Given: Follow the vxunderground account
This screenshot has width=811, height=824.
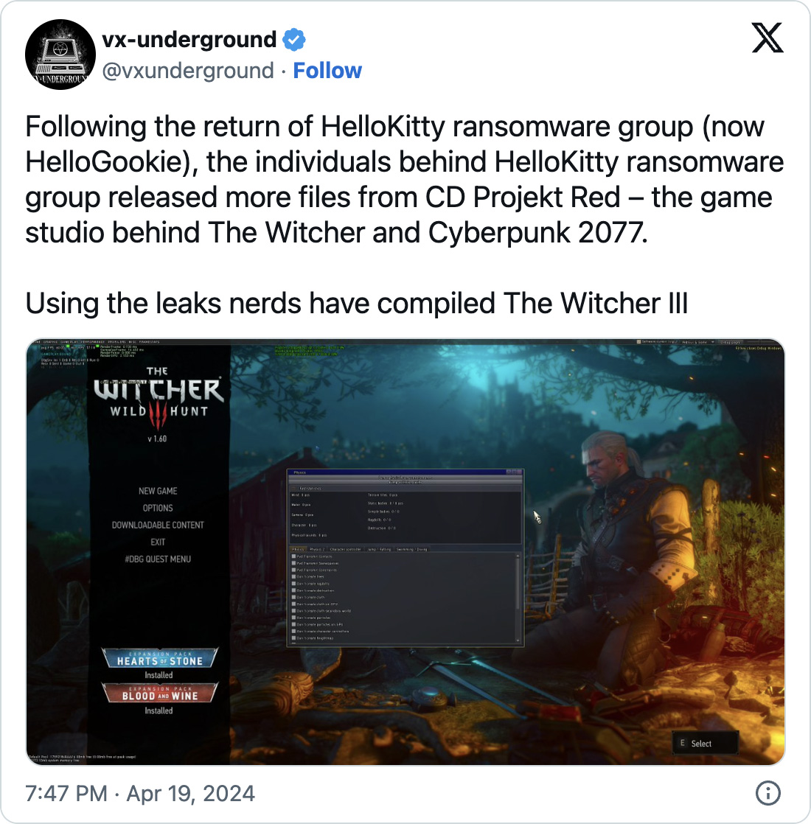Looking at the screenshot, I should coord(327,71).
